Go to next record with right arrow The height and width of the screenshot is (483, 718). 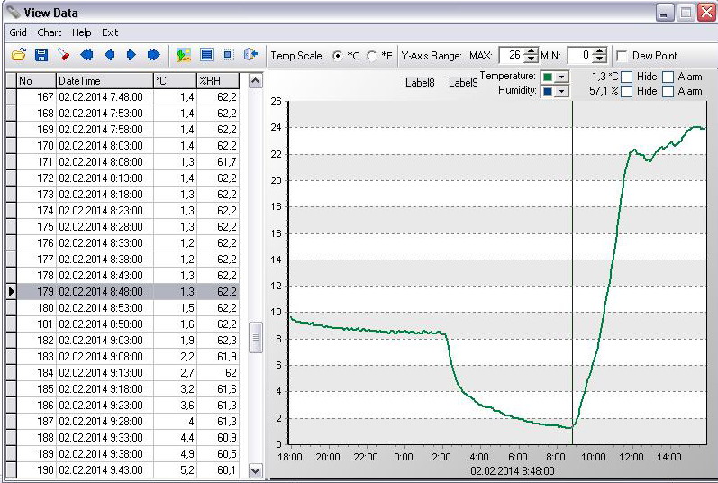131,55
